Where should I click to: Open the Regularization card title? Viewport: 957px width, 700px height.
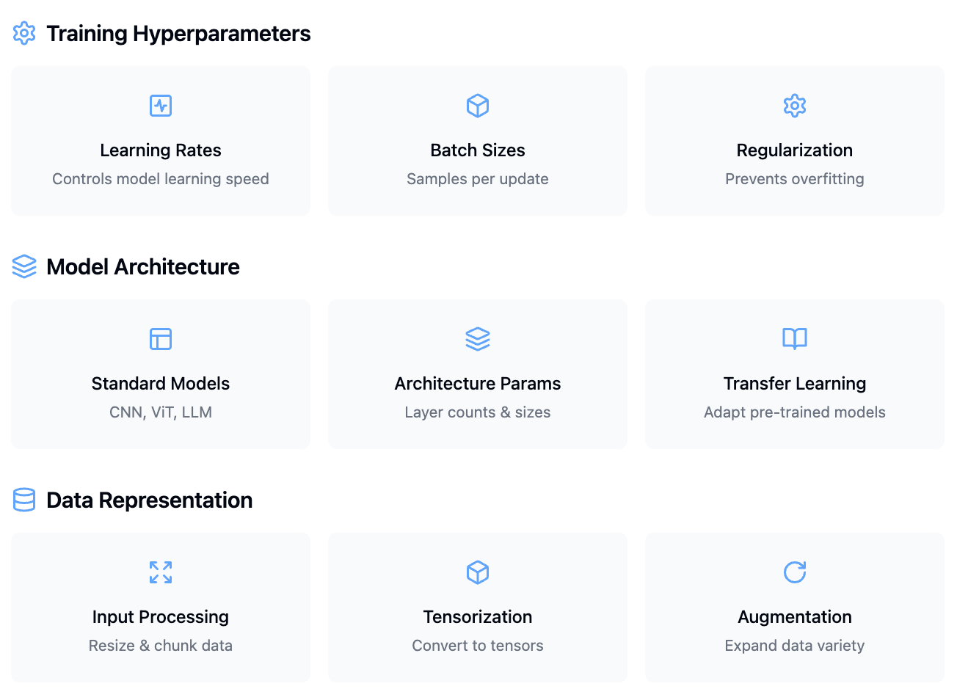(795, 150)
